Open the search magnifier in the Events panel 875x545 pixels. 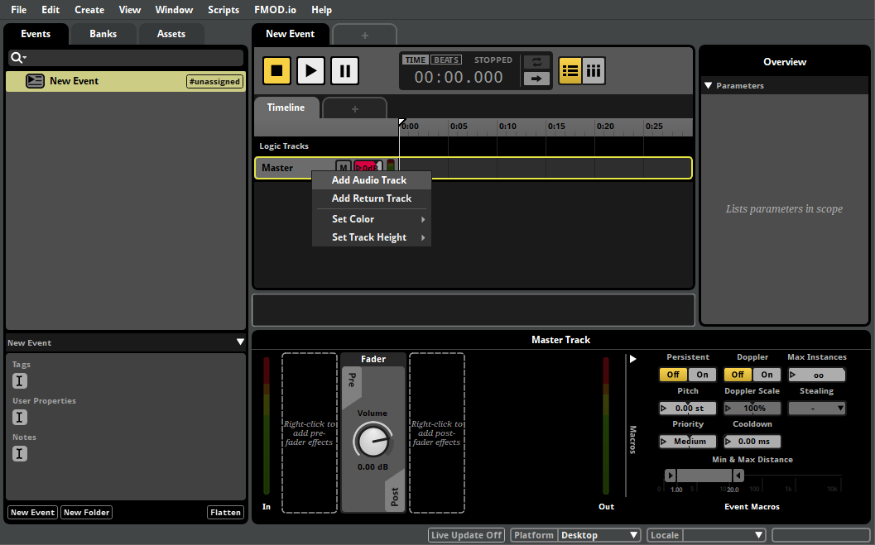tap(18, 57)
